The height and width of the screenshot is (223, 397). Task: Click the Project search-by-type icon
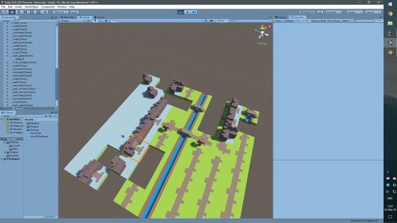click(x=46, y=116)
